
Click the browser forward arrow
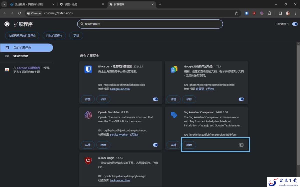point(12,13)
